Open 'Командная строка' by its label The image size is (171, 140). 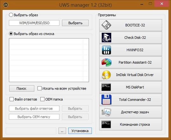tap(135, 124)
